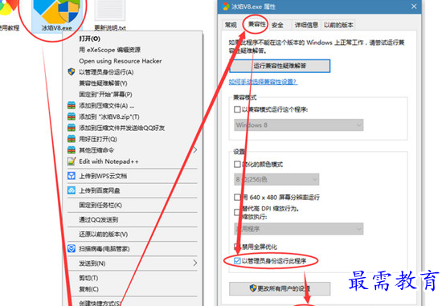
Task: Click the shield icon beside 以管理员身份运行(A)
Action: [72, 72]
